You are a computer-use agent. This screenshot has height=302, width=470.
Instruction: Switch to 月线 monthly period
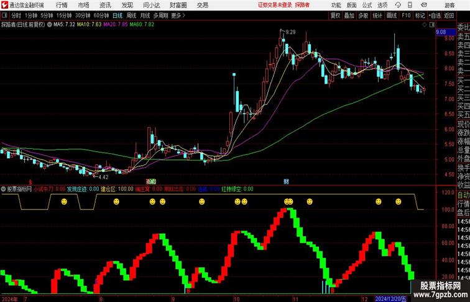coord(145,16)
